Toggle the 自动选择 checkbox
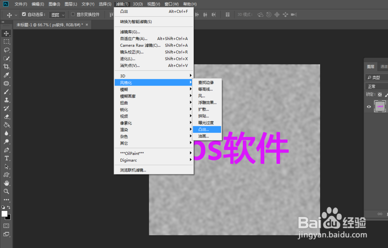This screenshot has height=248, width=388. [24, 14]
